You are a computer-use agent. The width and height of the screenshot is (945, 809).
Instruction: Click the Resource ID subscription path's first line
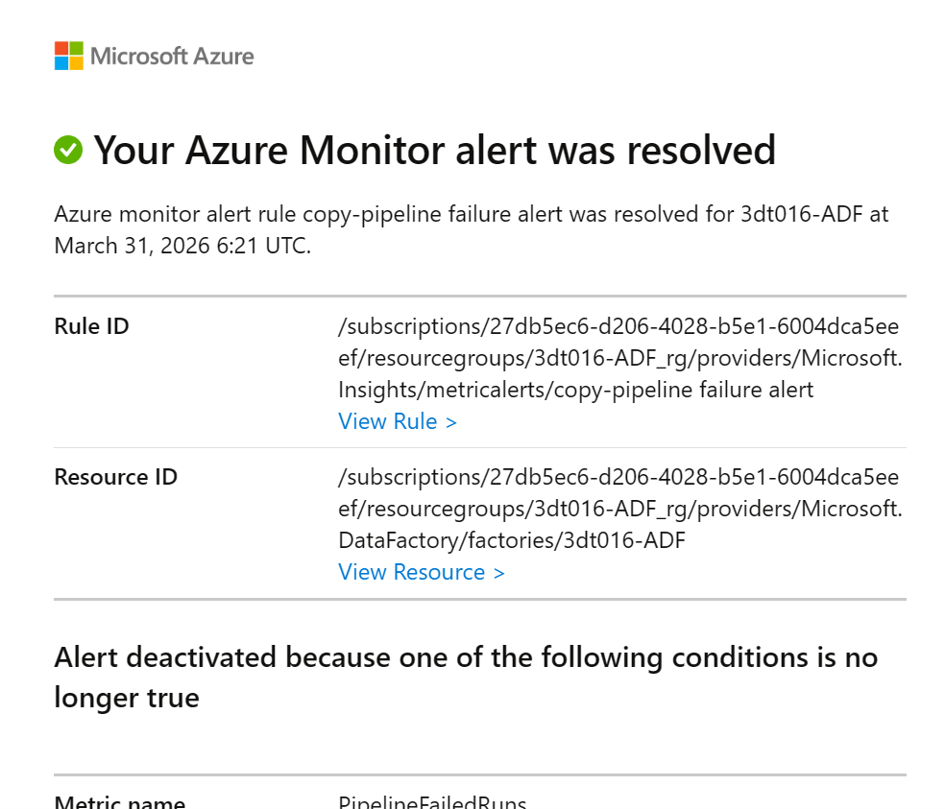(x=618, y=477)
